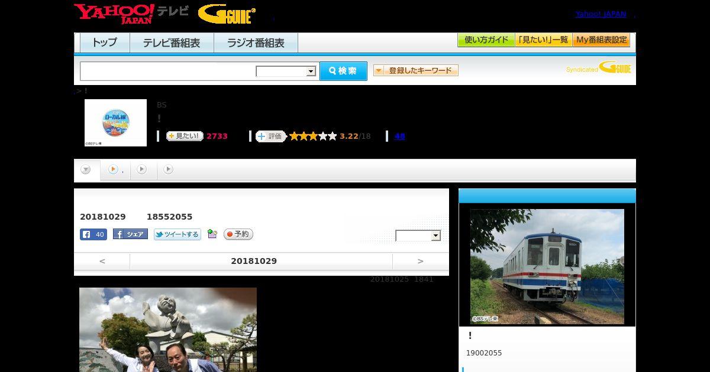Open the ラジオ番組表 tab

256,43
